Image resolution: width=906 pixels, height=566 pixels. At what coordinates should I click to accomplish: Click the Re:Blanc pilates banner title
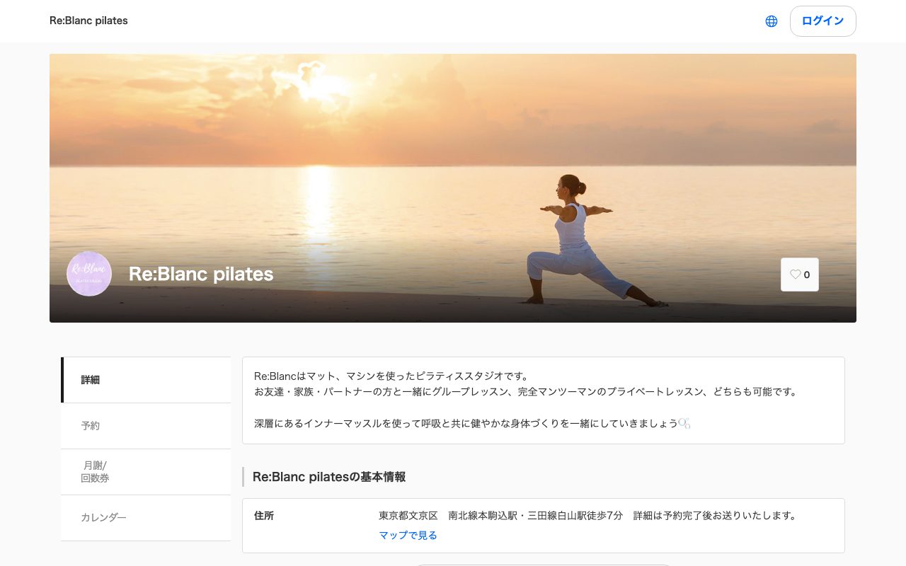[x=201, y=274]
